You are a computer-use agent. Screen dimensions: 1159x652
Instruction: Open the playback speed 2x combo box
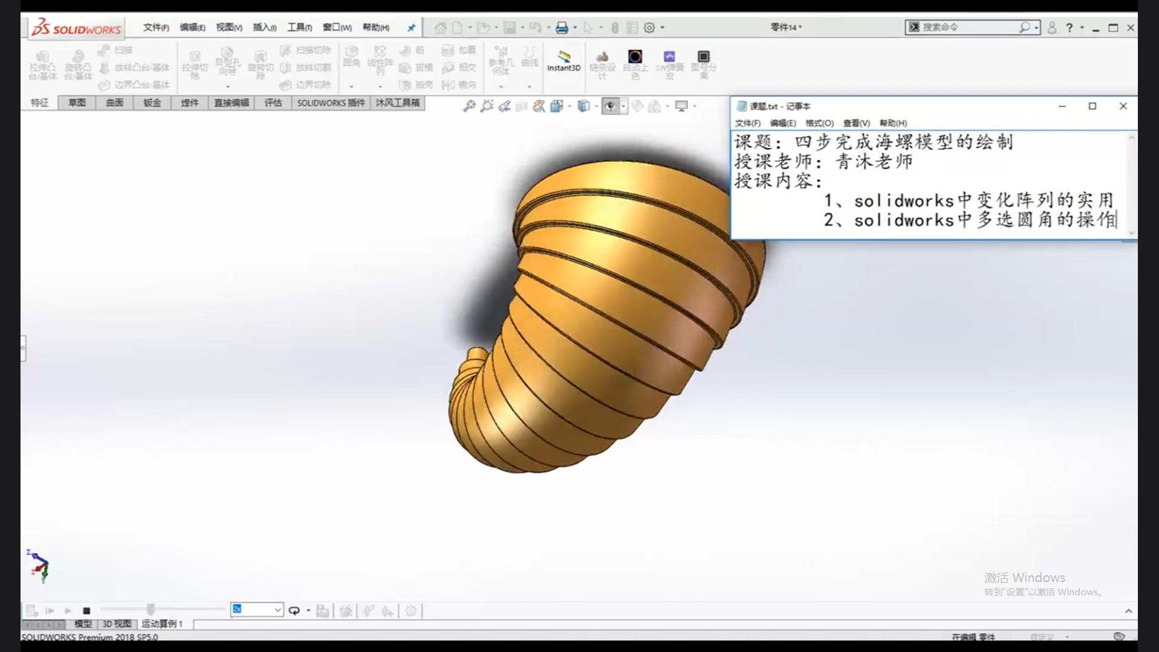click(257, 610)
